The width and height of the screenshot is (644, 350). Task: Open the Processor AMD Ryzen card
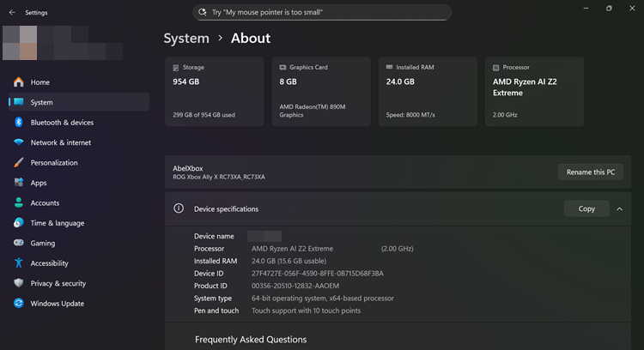tap(534, 92)
